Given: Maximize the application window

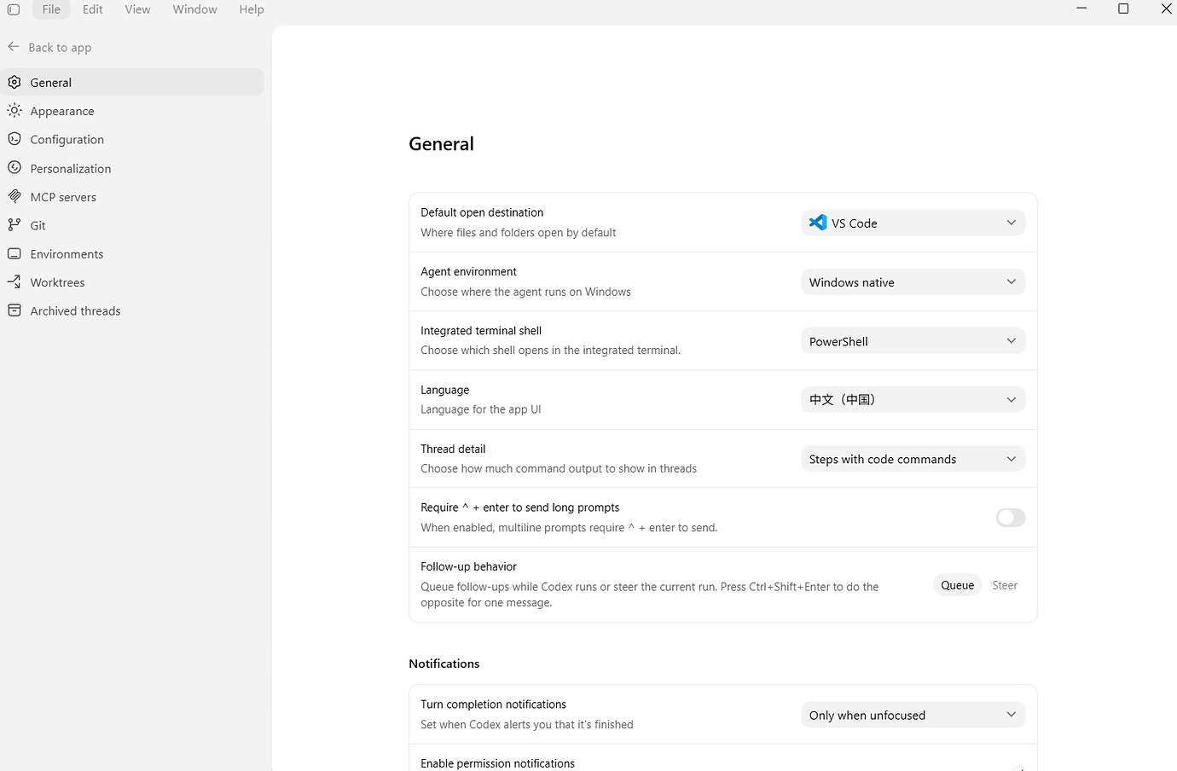Looking at the screenshot, I should [1123, 9].
